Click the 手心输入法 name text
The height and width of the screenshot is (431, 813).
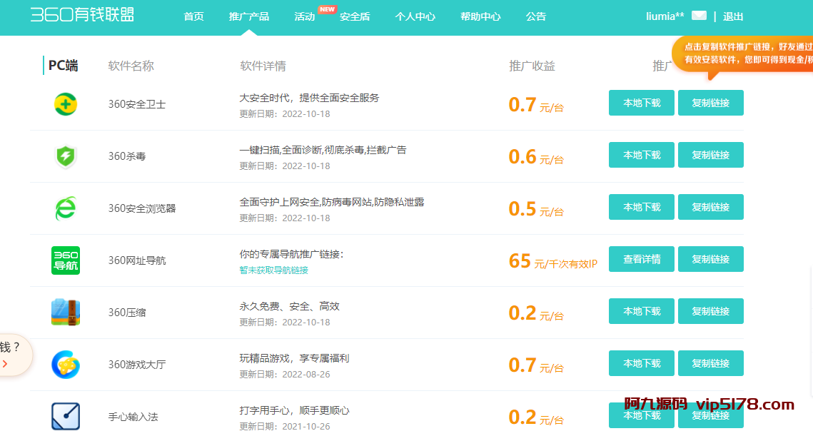coord(133,417)
